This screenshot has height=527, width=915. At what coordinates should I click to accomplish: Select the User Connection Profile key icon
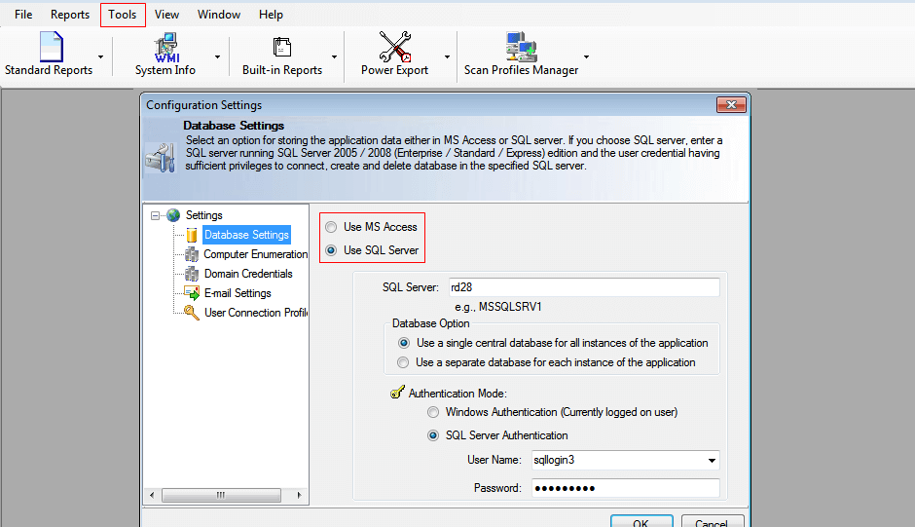(x=192, y=313)
